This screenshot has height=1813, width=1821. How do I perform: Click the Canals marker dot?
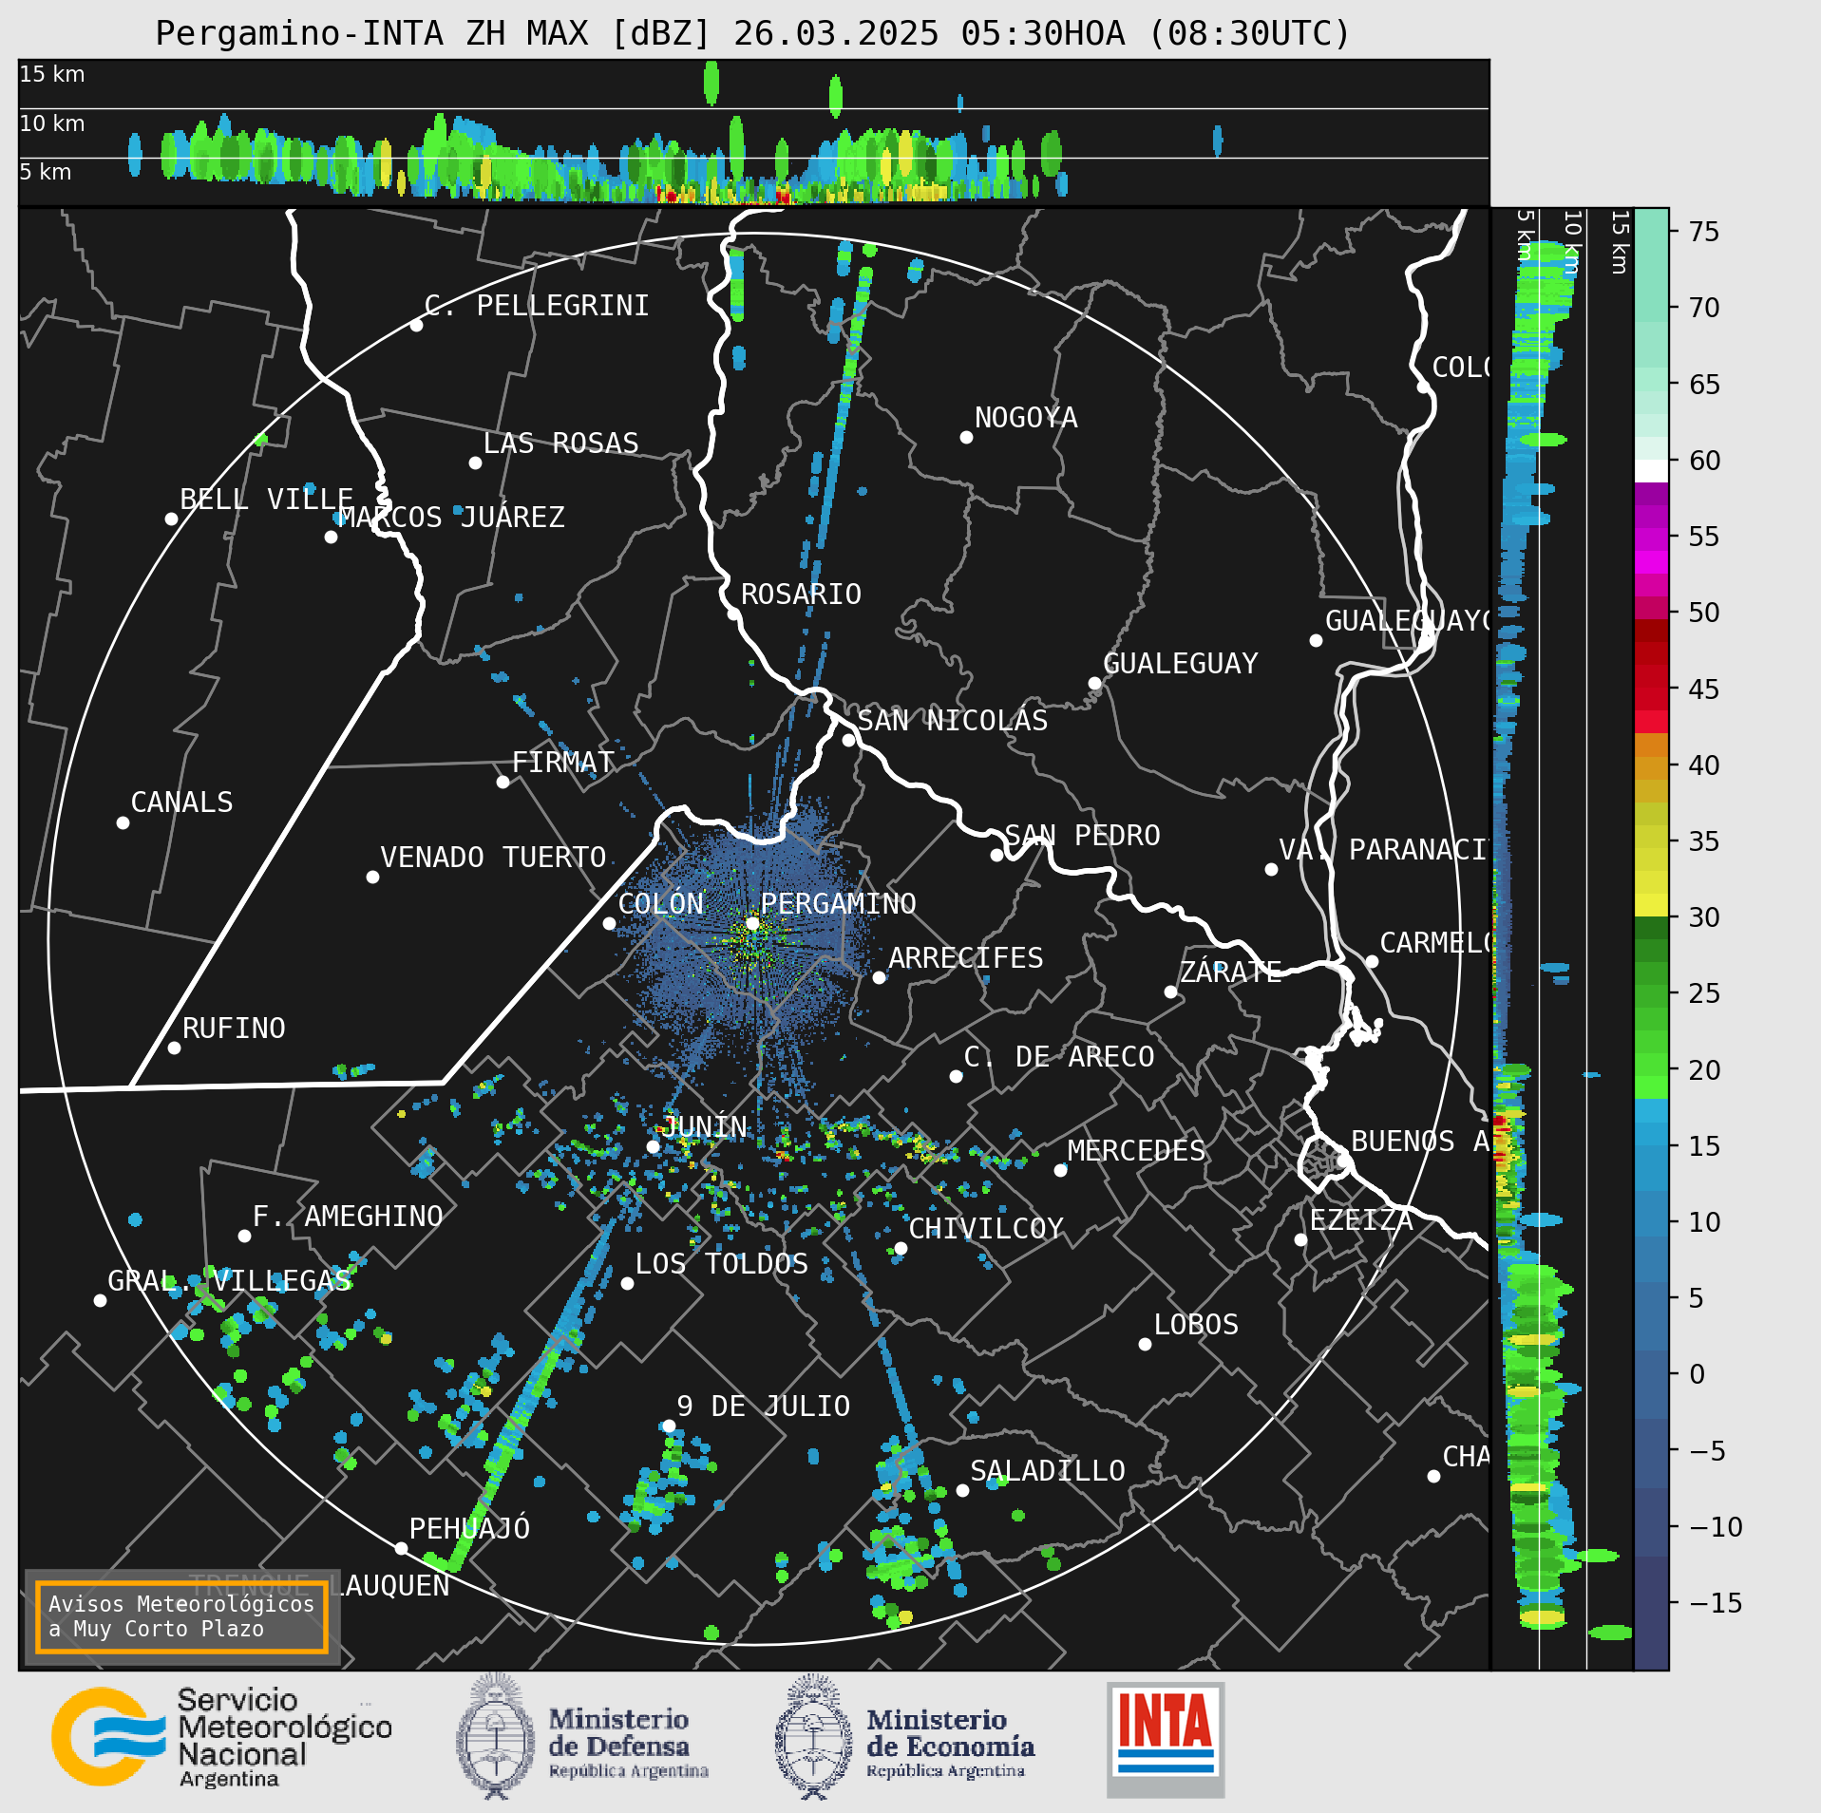123,822
